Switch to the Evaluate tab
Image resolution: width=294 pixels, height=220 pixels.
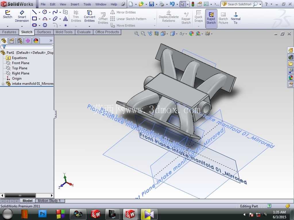coord(84,32)
